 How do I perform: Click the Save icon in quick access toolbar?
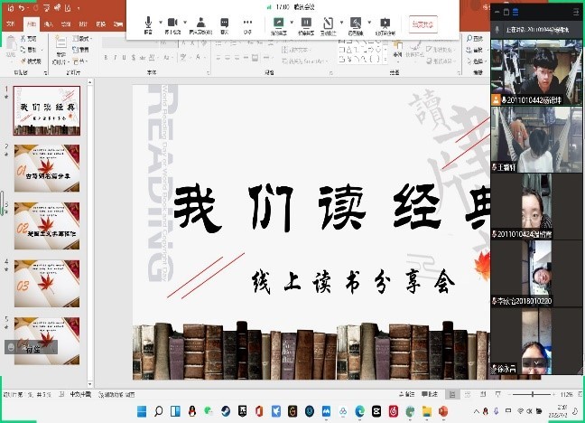(x=9, y=8)
